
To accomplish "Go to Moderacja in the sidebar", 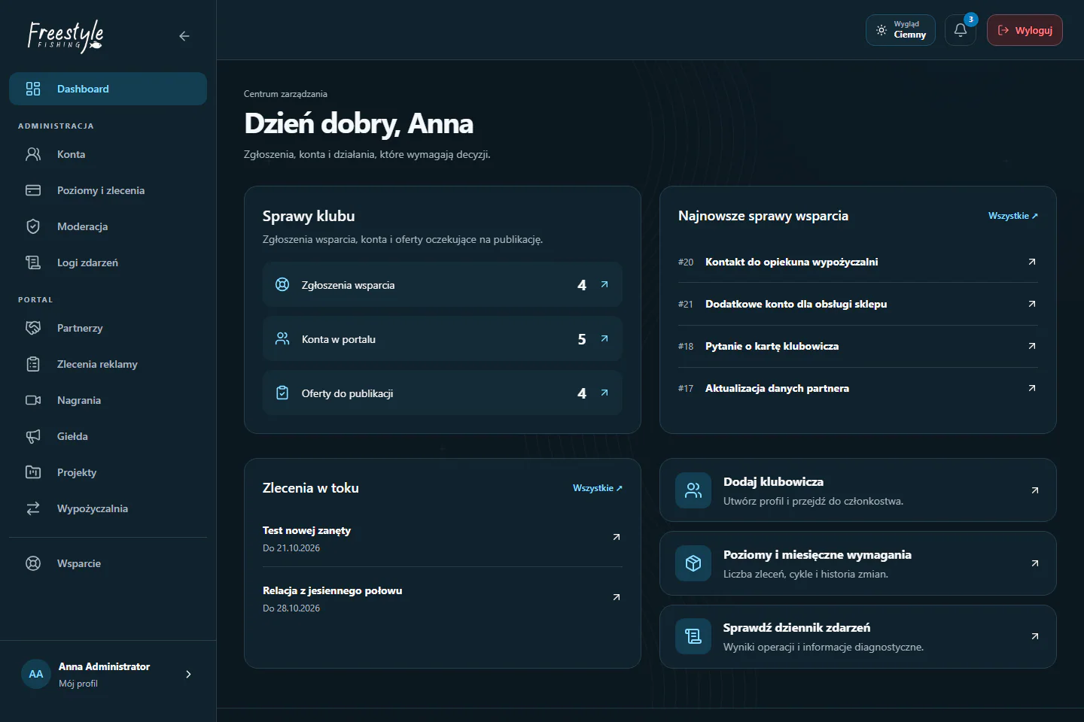I will [x=108, y=226].
